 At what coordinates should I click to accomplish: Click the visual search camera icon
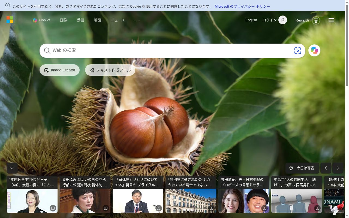(297, 51)
